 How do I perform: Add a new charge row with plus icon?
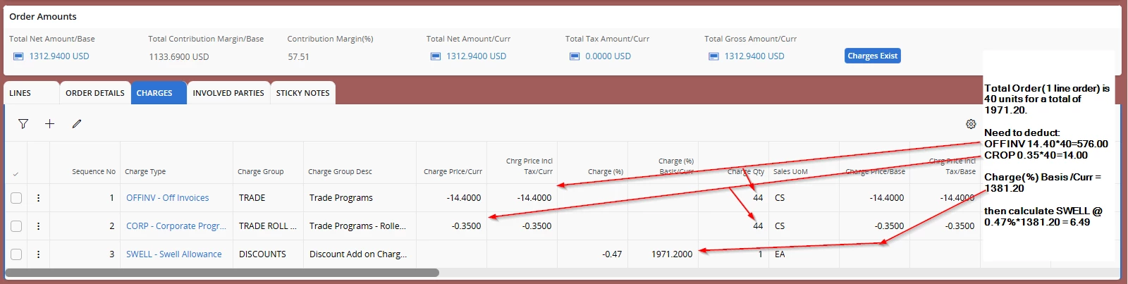click(50, 124)
